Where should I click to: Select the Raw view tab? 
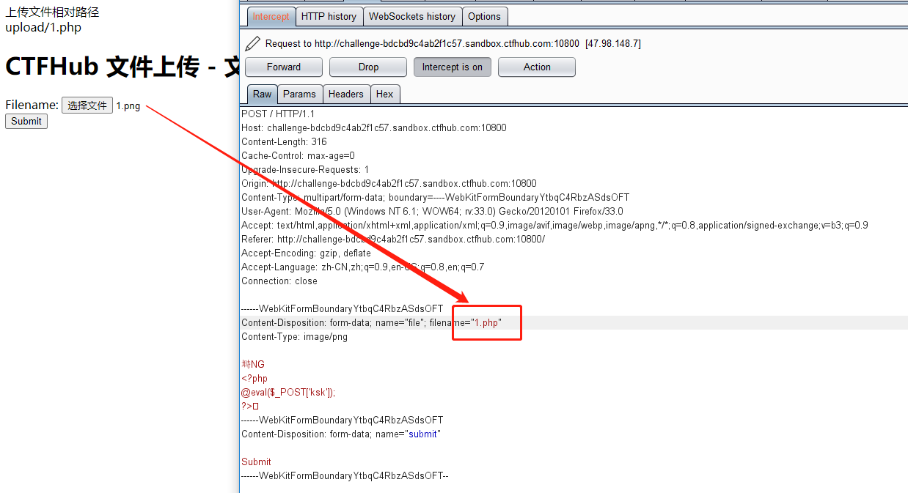(x=262, y=94)
